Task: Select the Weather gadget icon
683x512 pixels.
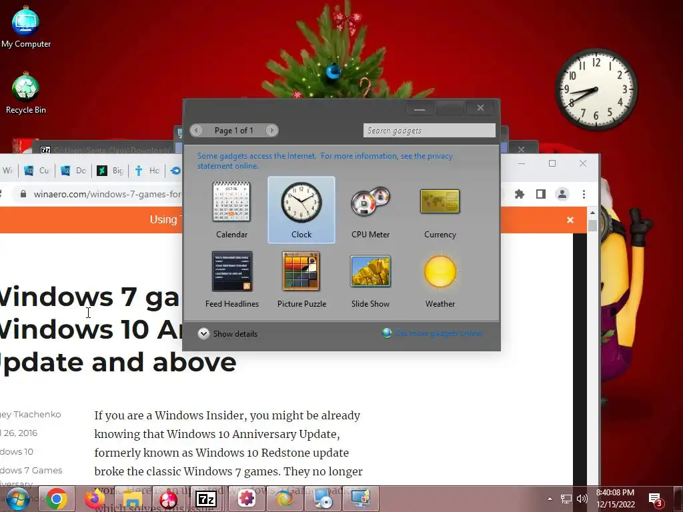Action: coord(440,271)
